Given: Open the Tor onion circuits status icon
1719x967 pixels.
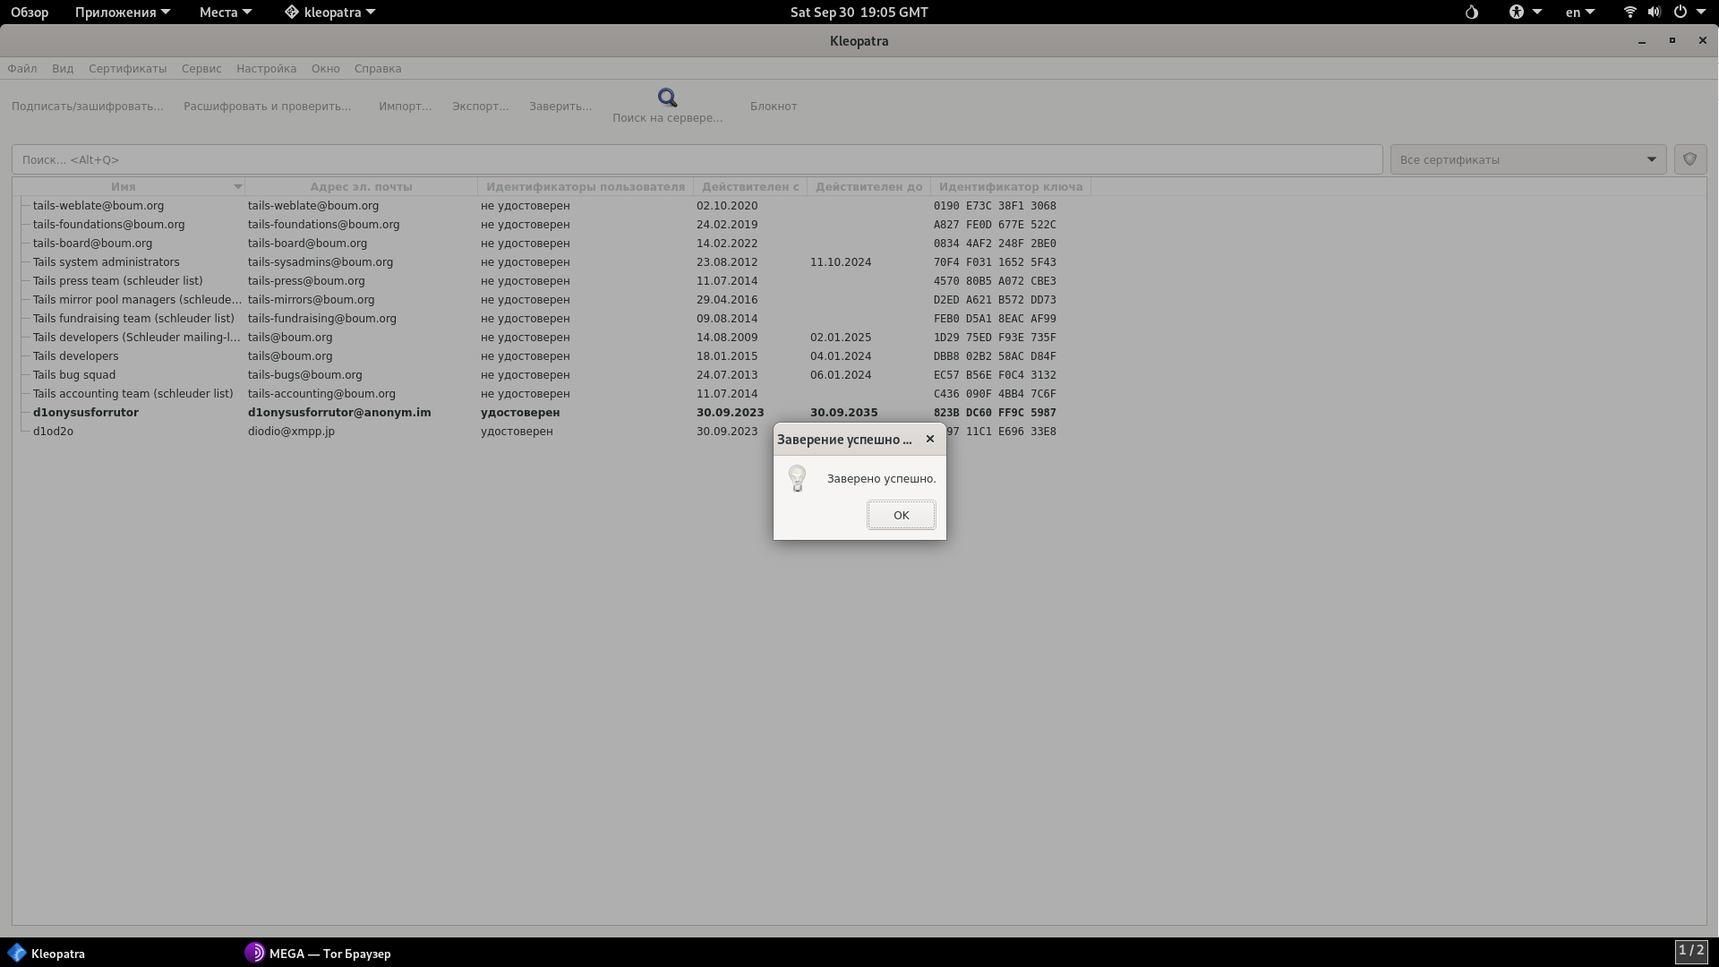Looking at the screenshot, I should [1471, 13].
